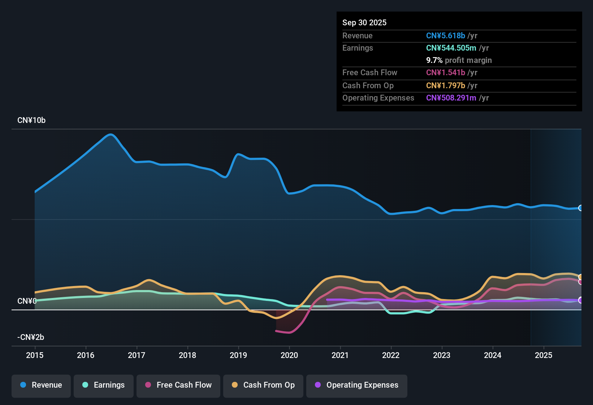This screenshot has width=593, height=405.
Task: Open details for the 9.7% profit margin row
Action: coord(459,60)
